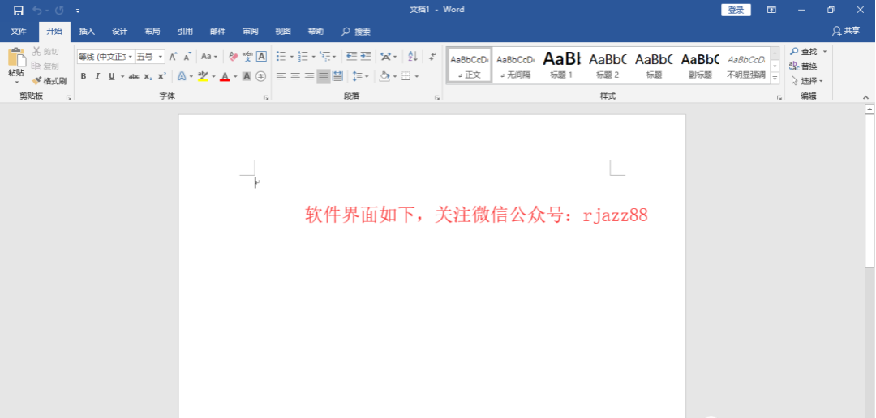Click the Format Painter (格式刷) brush
This screenshot has width=876, height=418.
[x=37, y=81]
